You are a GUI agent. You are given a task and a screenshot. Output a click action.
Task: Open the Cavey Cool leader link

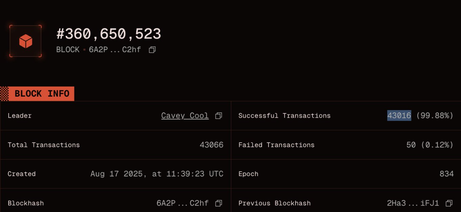point(185,116)
